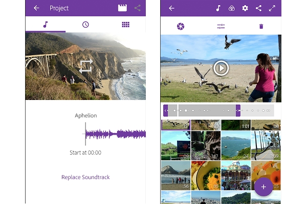
Task: Click the Replace Soundtrack link
Action: [x=85, y=177]
